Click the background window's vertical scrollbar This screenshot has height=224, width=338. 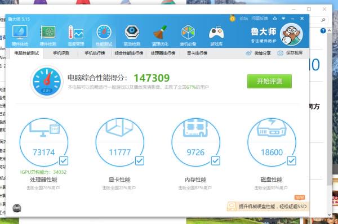point(329,107)
